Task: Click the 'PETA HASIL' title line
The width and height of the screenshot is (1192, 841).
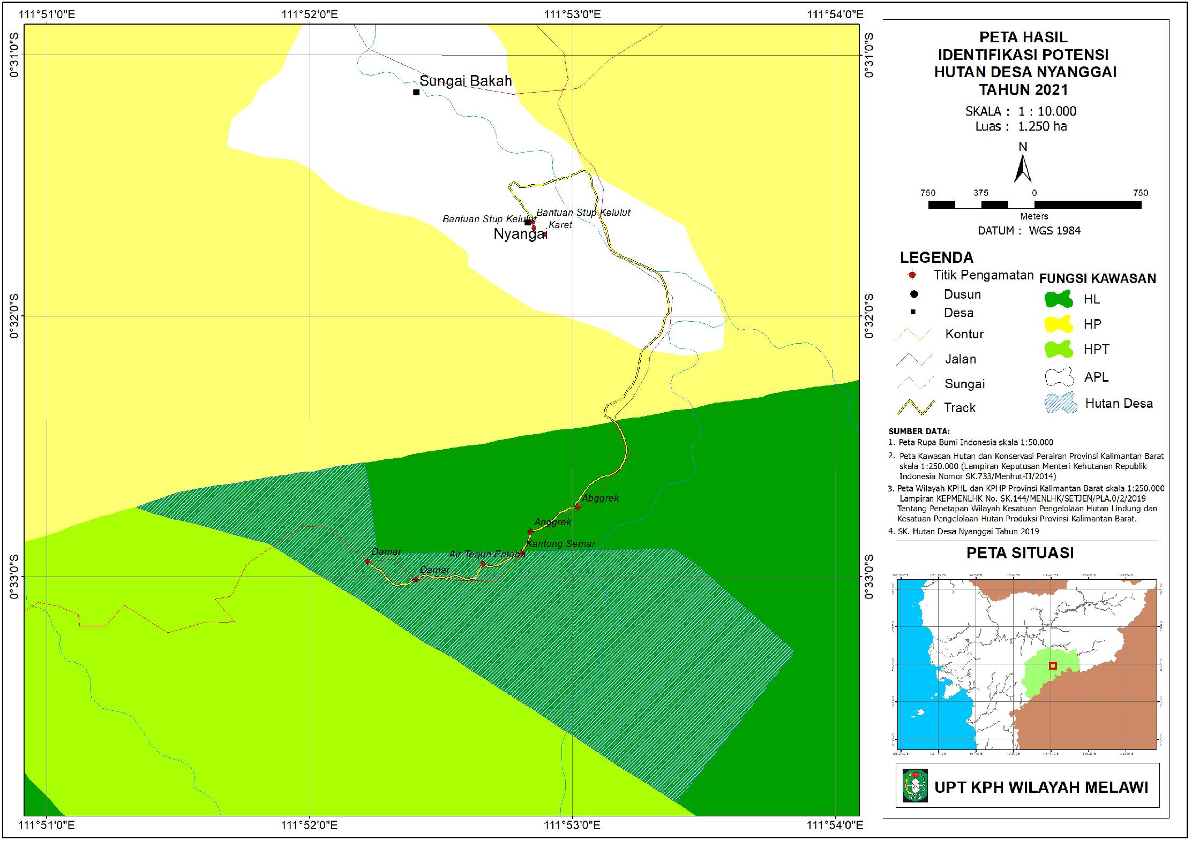Action: tap(1023, 37)
